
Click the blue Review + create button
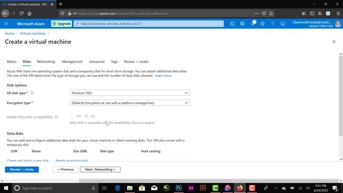[x=22, y=169]
